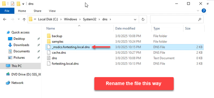The height and width of the screenshot is (98, 214).
Task: Switch to the View ribbon tab
Action: point(52,11)
